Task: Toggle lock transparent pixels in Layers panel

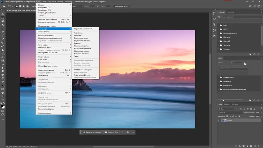Action: tap(227, 116)
